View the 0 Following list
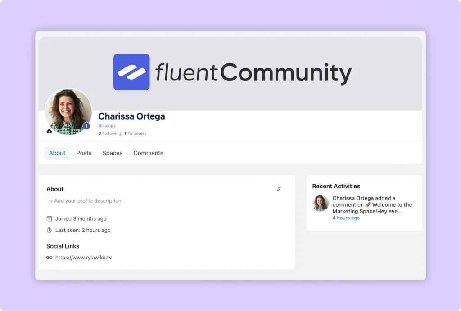Viewport: 461px width, 311px height. (110, 133)
